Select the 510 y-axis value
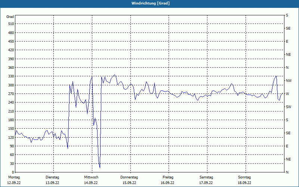 11,24
